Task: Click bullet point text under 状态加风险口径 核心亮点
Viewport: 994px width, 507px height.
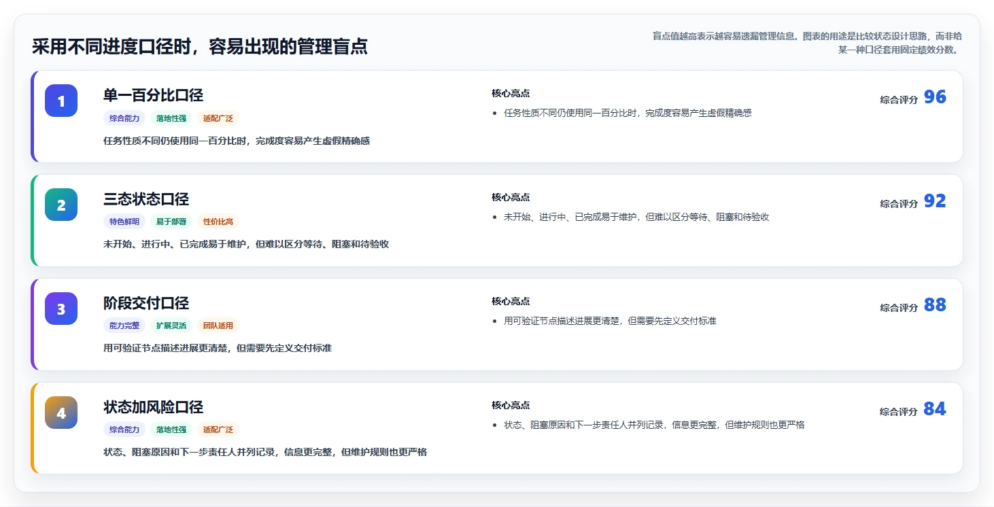Action: [x=654, y=425]
